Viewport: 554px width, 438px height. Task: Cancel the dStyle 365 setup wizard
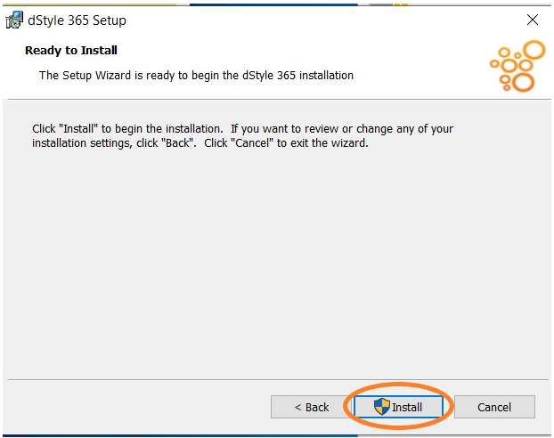point(494,407)
